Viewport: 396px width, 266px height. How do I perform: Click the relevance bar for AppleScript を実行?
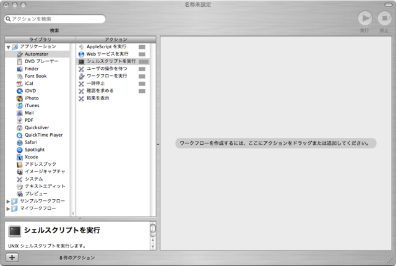142,47
